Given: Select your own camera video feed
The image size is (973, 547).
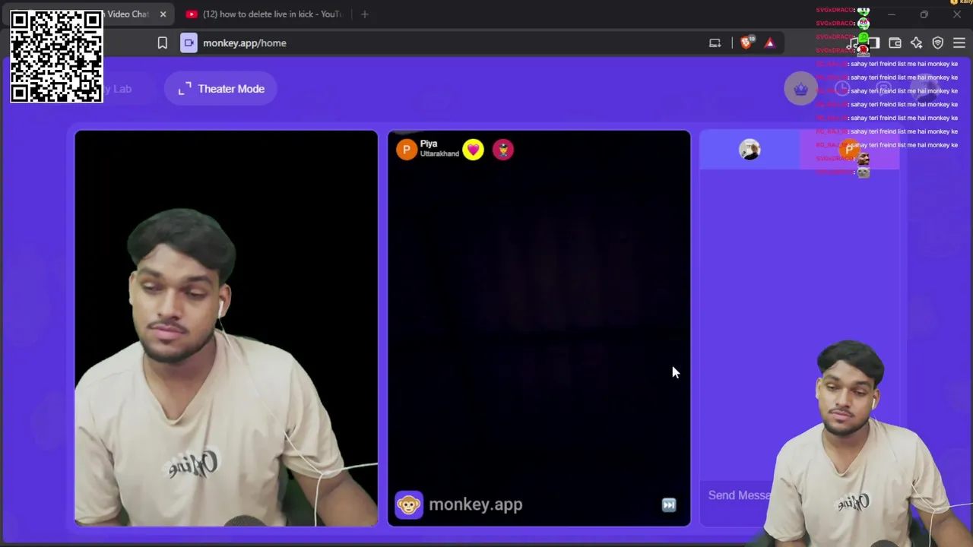Looking at the screenshot, I should (226, 328).
